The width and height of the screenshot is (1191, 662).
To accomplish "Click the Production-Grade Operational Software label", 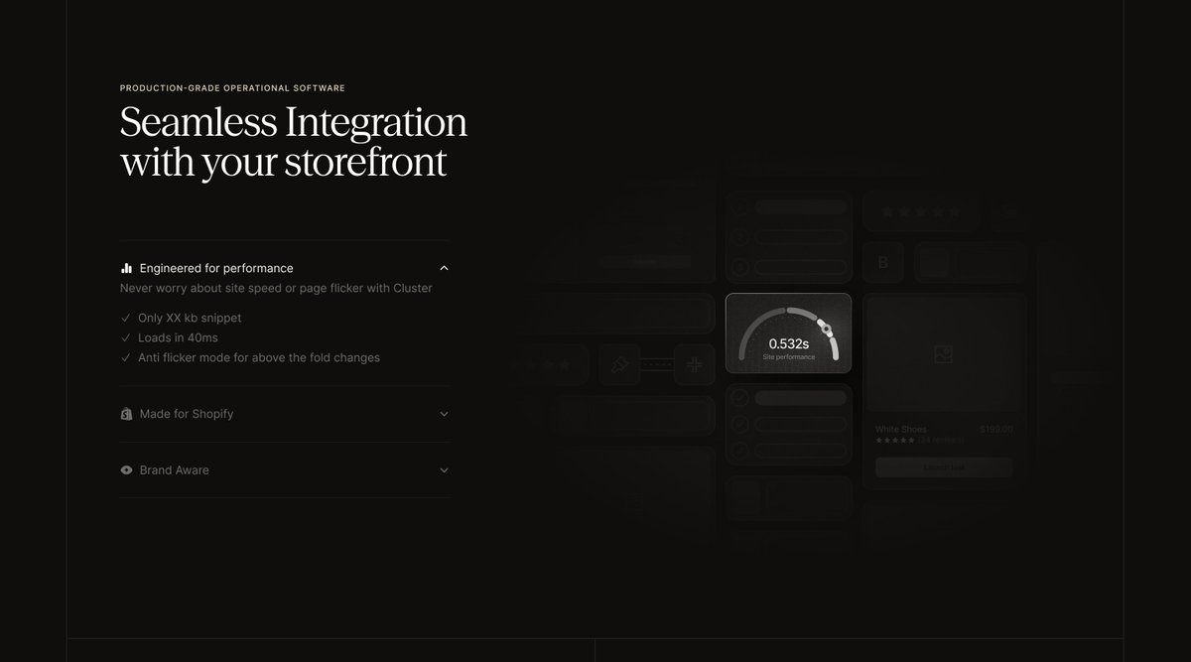I will coord(232,88).
